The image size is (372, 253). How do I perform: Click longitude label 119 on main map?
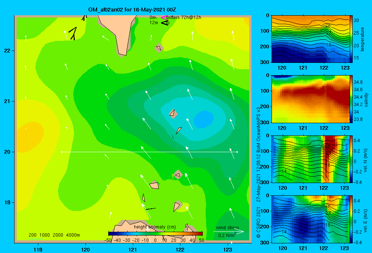pos(38,249)
